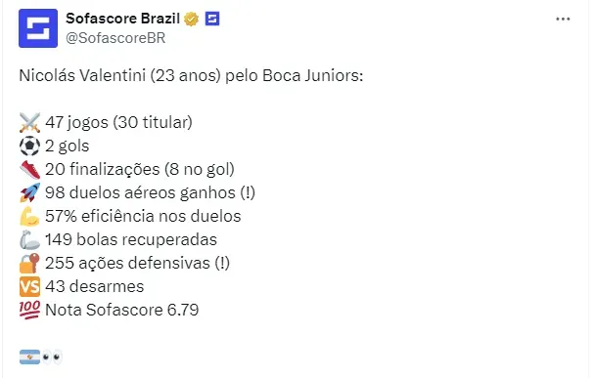Screen dimensions: 594x378
Task: Click the Nota Sofascore 6.79 text
Action: tap(122, 310)
